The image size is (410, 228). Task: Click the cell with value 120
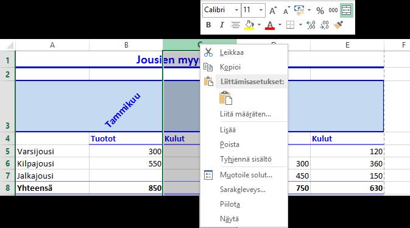tap(347, 151)
